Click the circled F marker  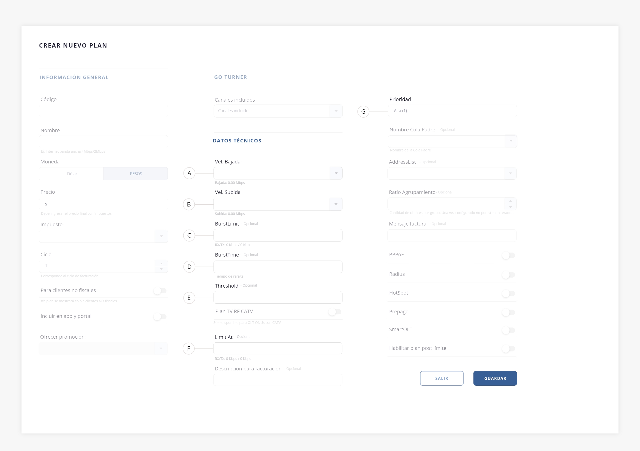point(189,349)
